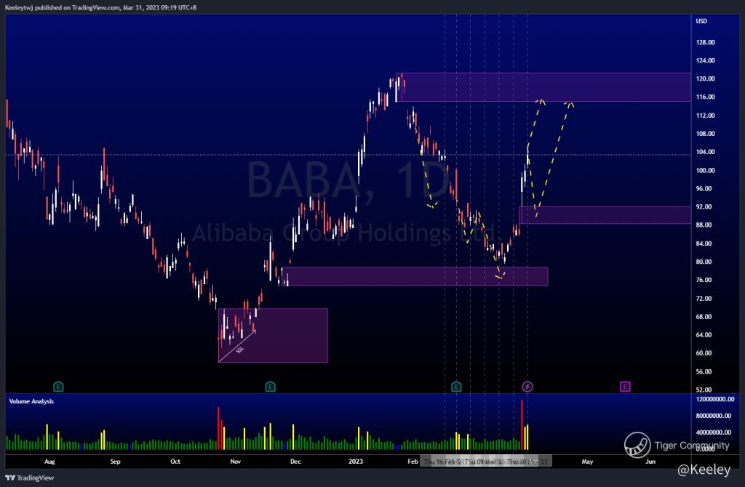Click the 40000000.00 volume axis label
The image size is (745, 487).
pos(714,432)
